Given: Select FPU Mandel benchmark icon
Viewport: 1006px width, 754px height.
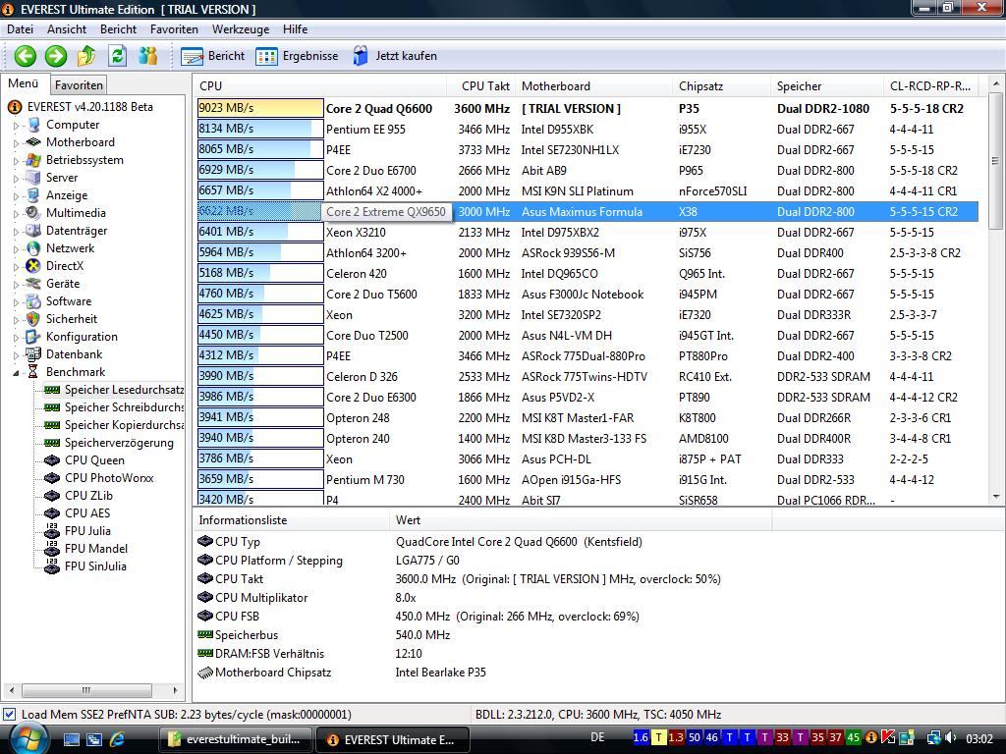Looking at the screenshot, I should pyautogui.click(x=52, y=549).
